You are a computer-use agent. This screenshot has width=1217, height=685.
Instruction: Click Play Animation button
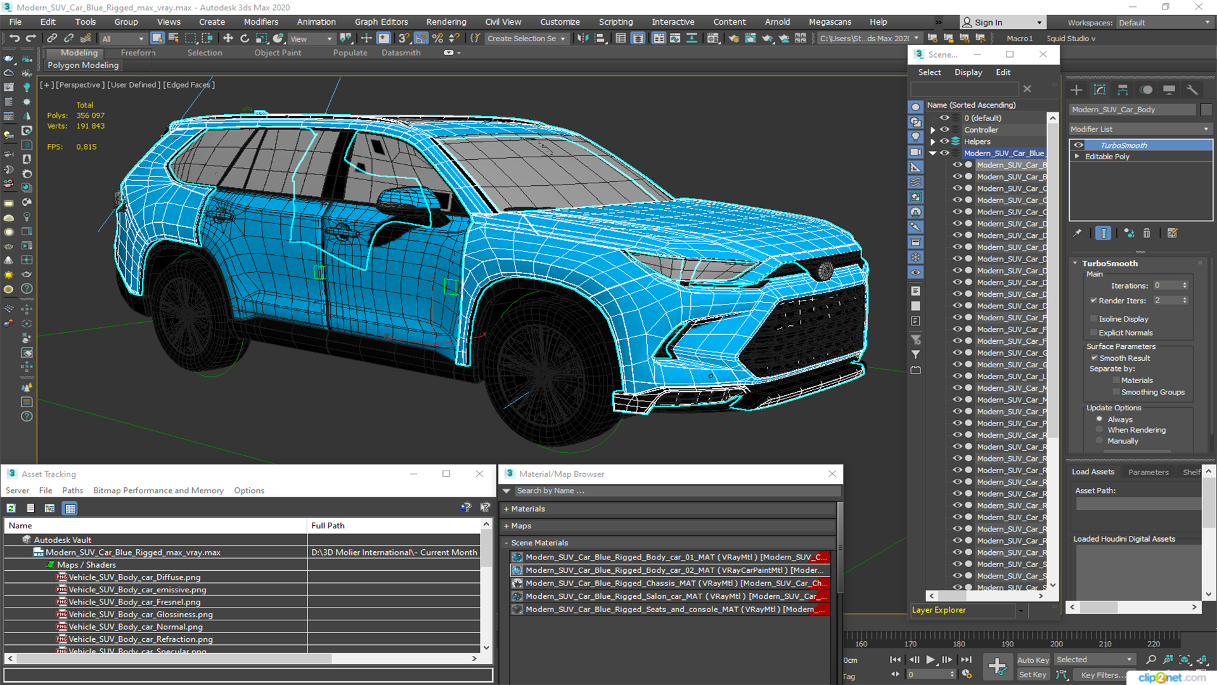point(930,660)
